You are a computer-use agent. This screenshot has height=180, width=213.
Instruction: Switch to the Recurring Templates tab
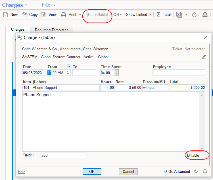point(51,30)
